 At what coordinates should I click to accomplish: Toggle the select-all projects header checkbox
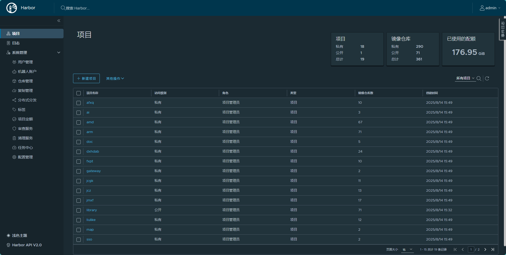pyautogui.click(x=79, y=93)
